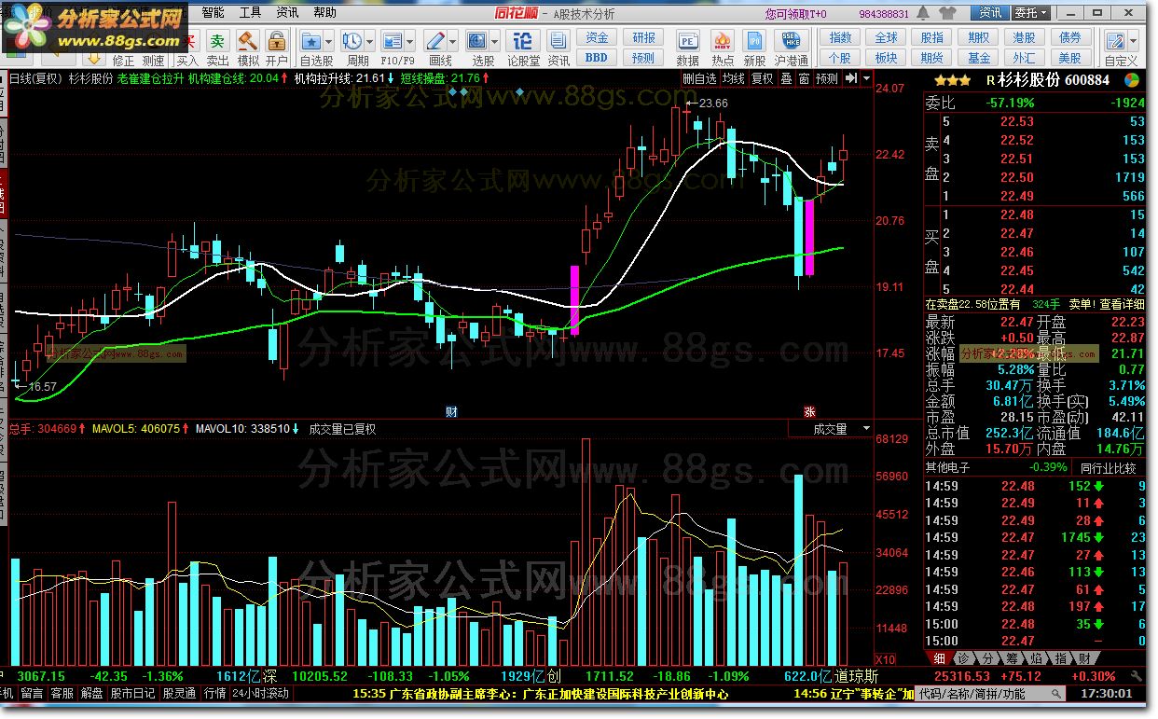Image resolution: width=1158 pixels, height=719 pixels.
Task: Open the PE 数据 icon
Action: (687, 42)
